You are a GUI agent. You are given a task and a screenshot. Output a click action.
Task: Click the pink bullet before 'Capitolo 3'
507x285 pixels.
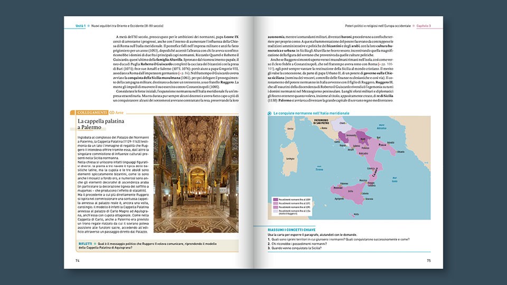click(414, 26)
